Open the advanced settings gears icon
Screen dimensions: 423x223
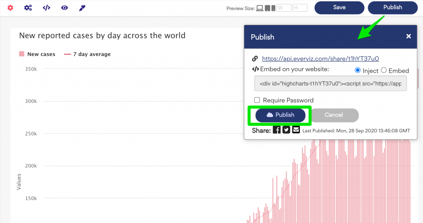28,7
